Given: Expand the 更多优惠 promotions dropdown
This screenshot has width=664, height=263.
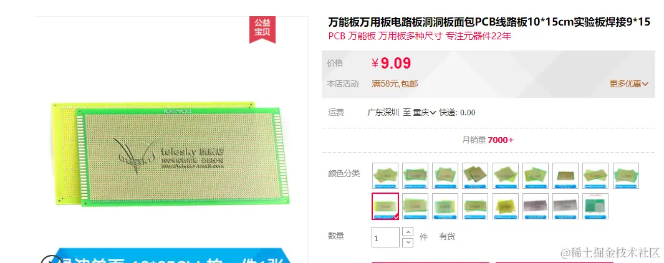Looking at the screenshot, I should 629,84.
